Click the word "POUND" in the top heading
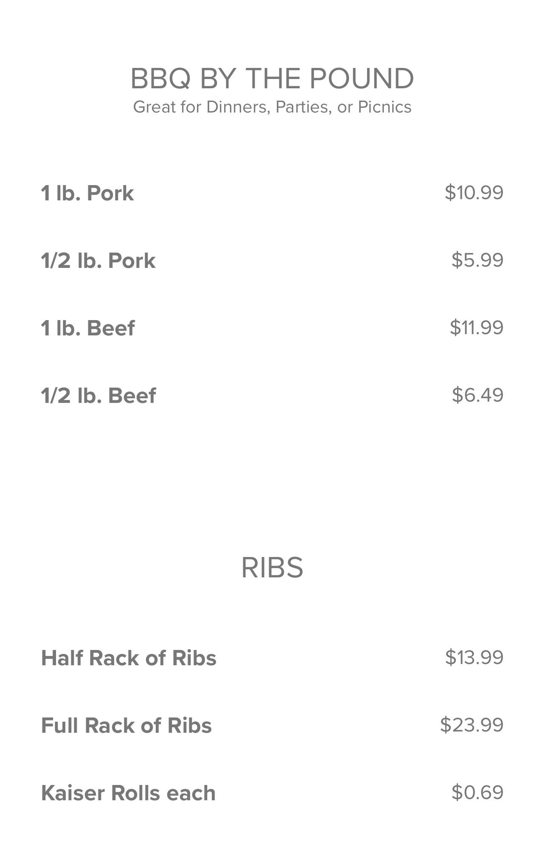 [361, 79]
